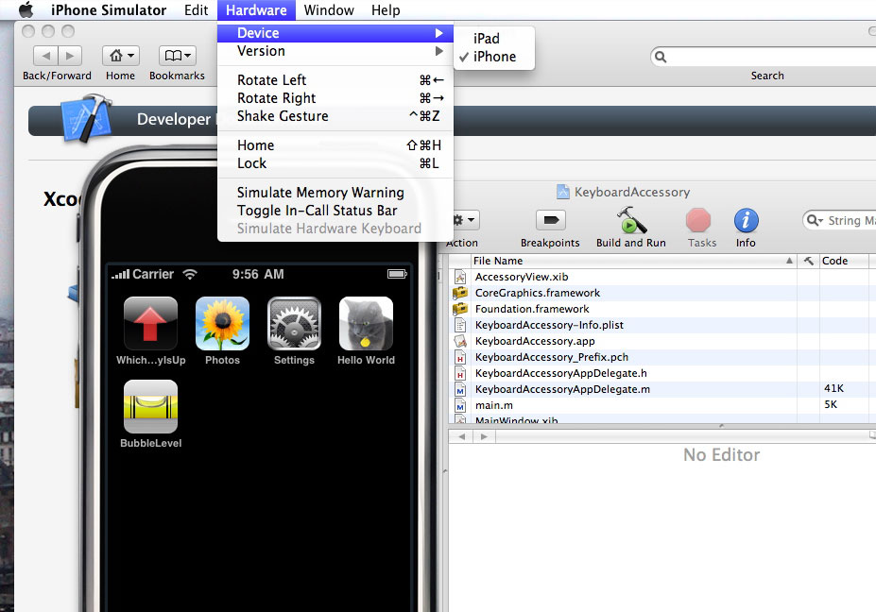This screenshot has height=612, width=876.
Task: Open the String Matching search dropdown
Action: point(816,221)
